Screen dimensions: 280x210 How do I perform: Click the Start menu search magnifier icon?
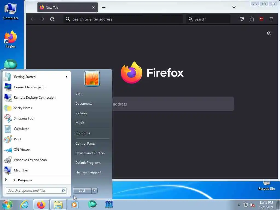[x=63, y=191]
